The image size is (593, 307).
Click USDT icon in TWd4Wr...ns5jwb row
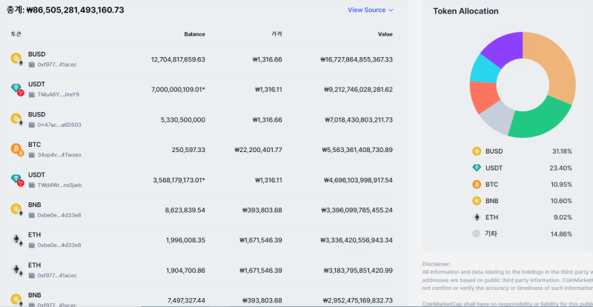17,179
